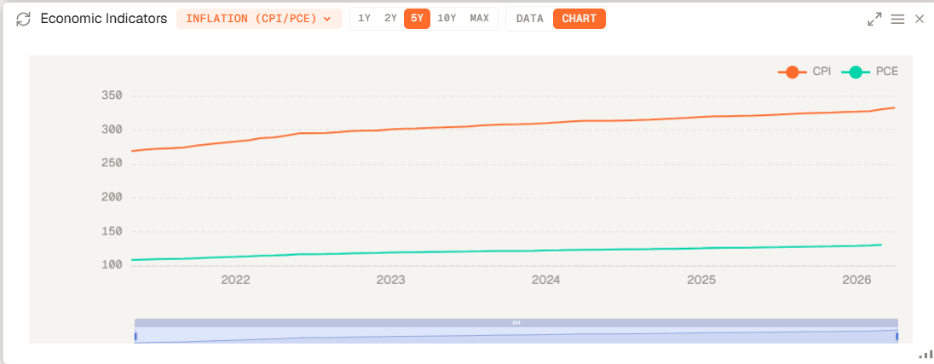Click the navigator preview chart area
The width and height of the screenshot is (934, 364).
pyautogui.click(x=516, y=335)
